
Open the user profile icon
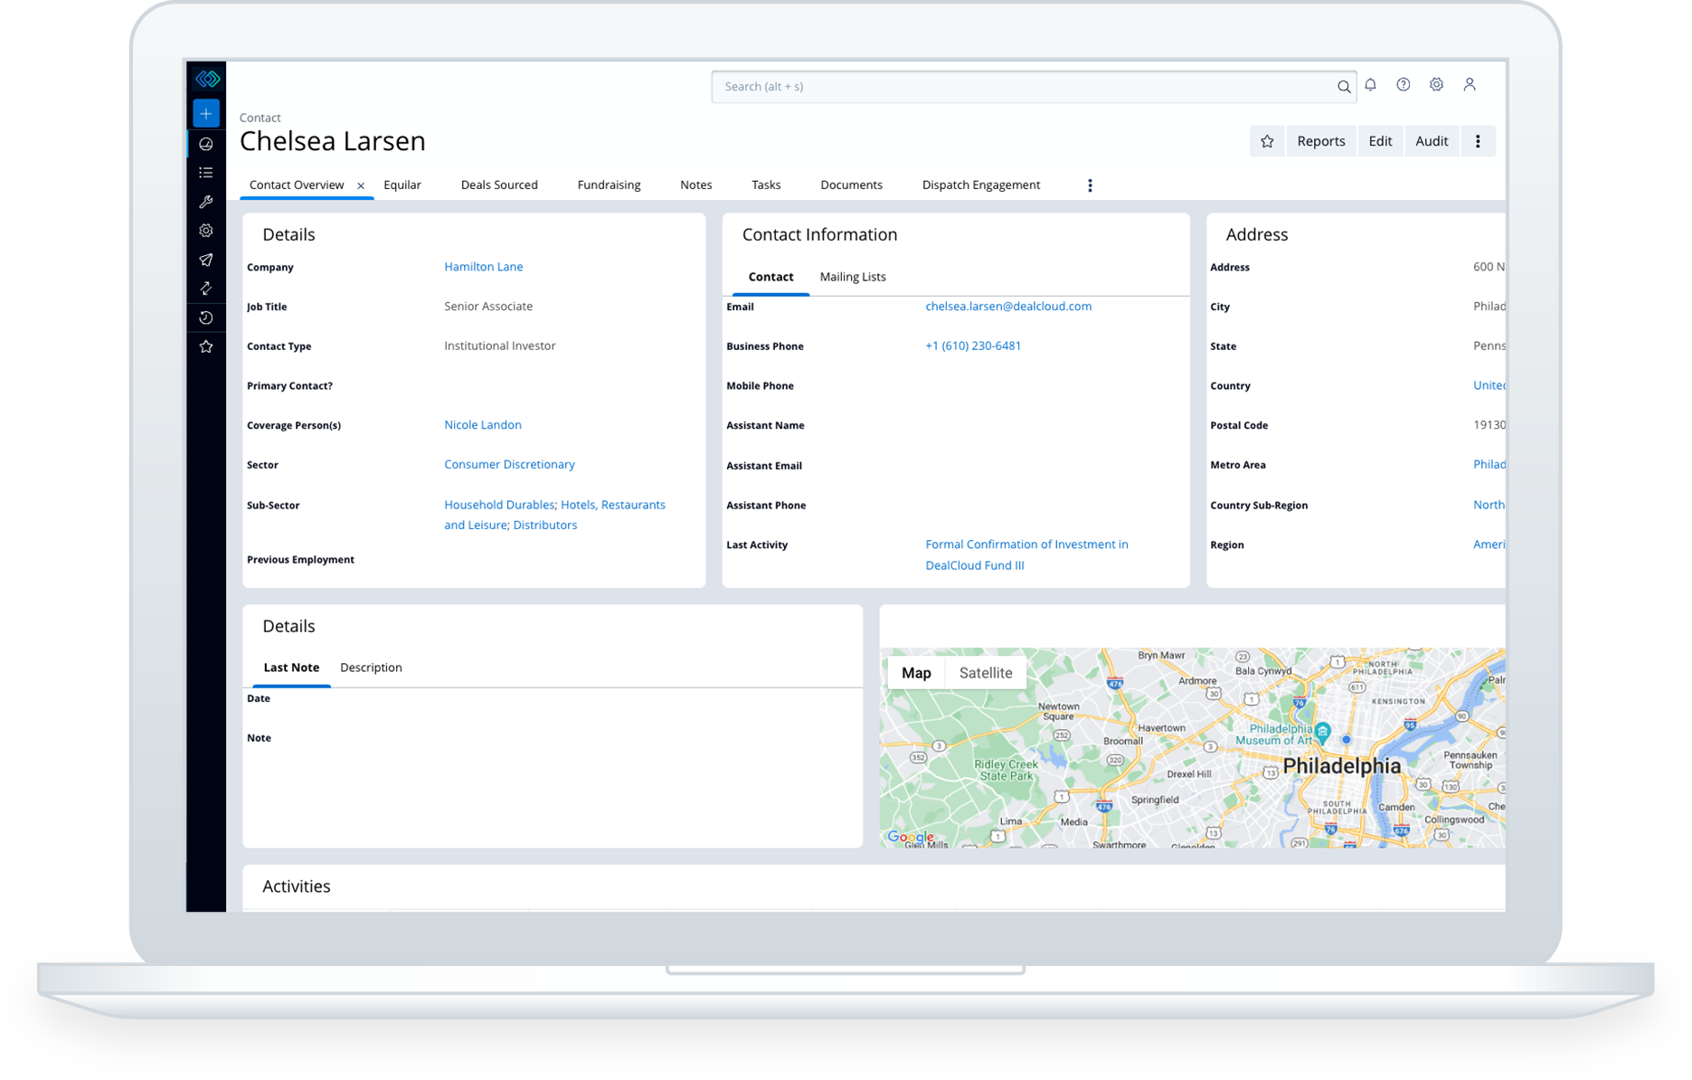[1470, 84]
